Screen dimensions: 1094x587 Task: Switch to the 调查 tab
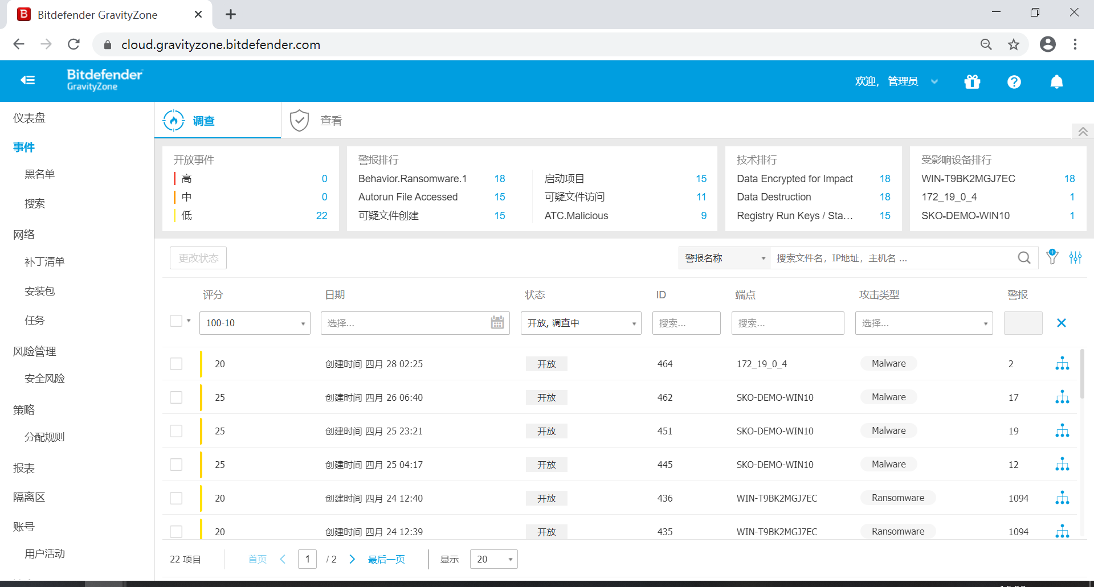218,120
